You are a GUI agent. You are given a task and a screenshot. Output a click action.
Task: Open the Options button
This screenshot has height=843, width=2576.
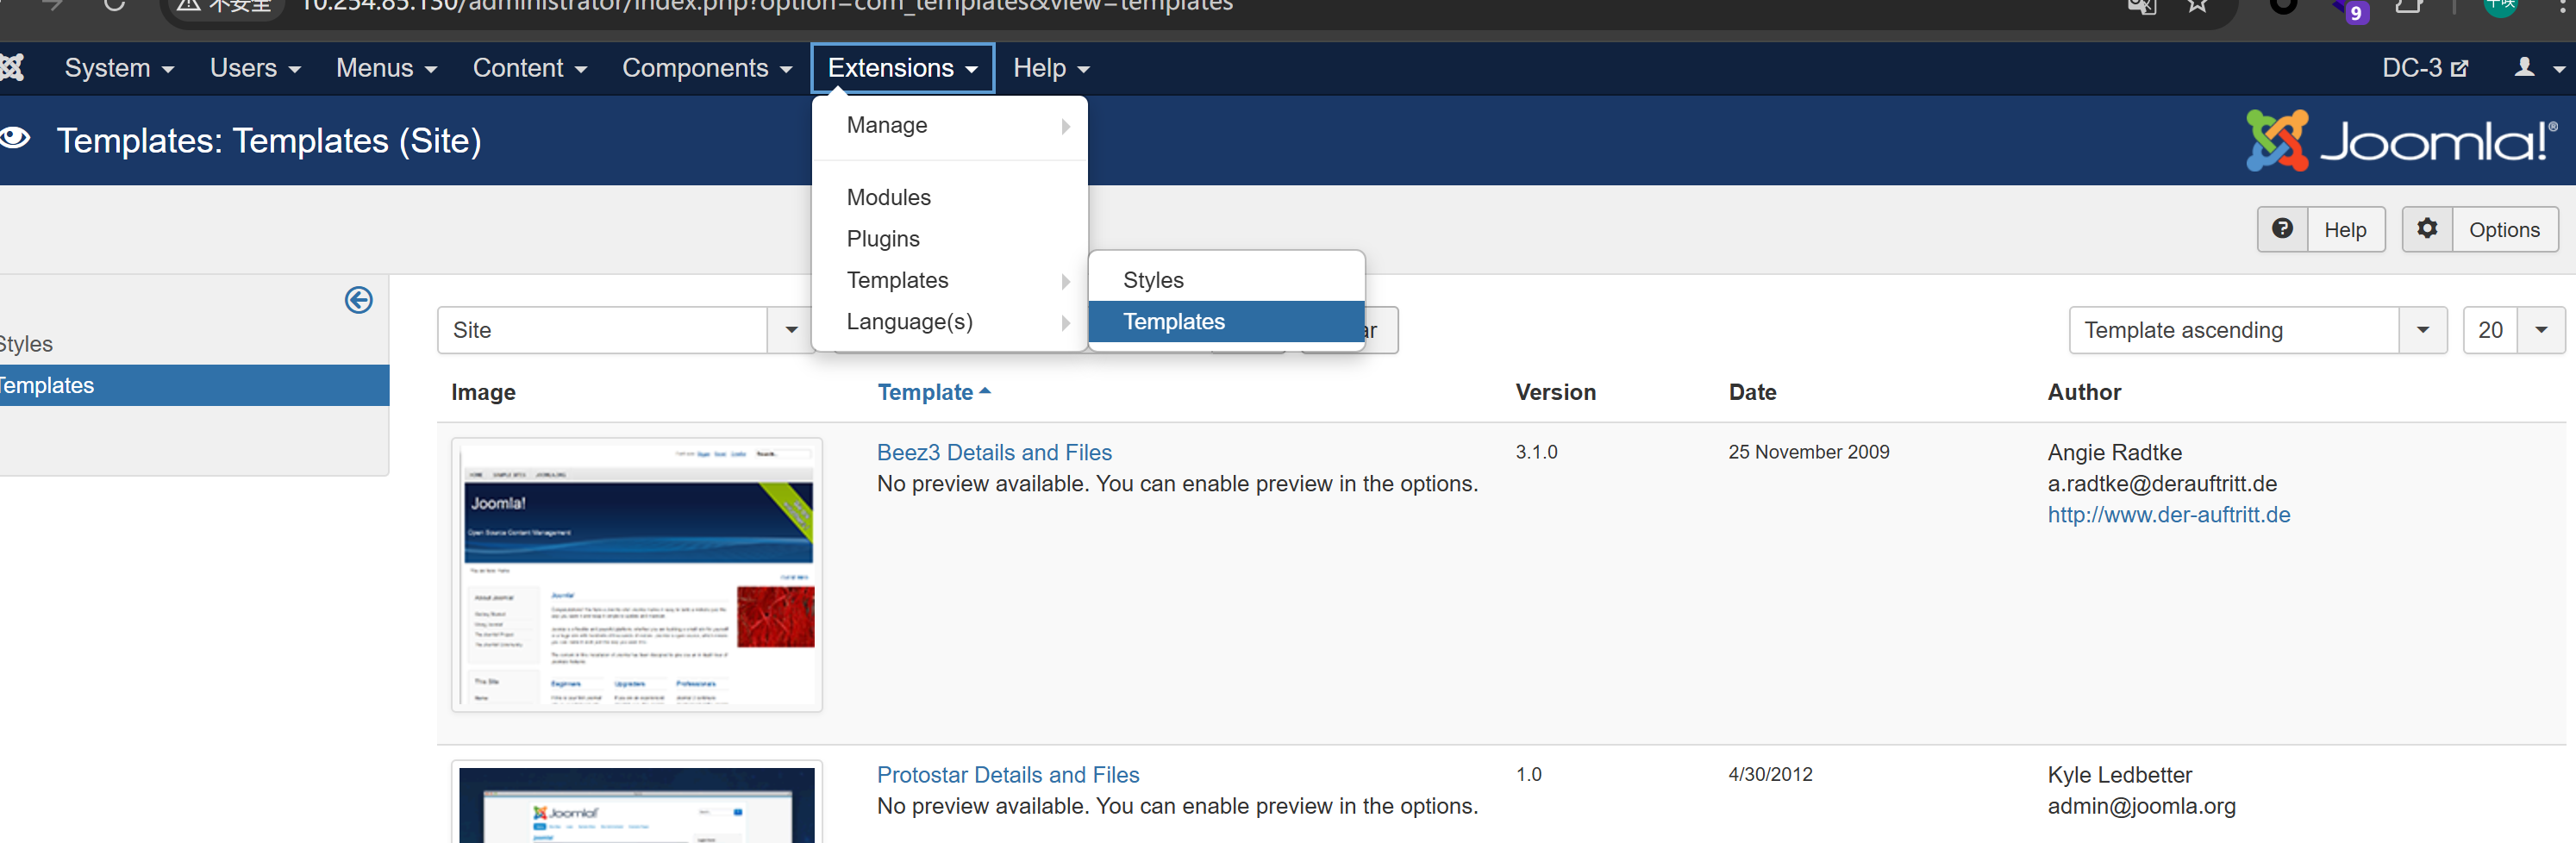click(x=2504, y=230)
